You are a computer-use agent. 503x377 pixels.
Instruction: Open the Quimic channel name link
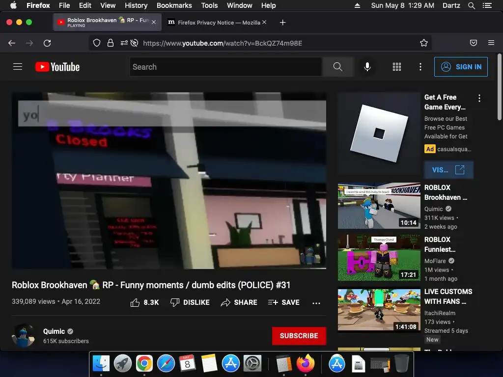click(54, 331)
